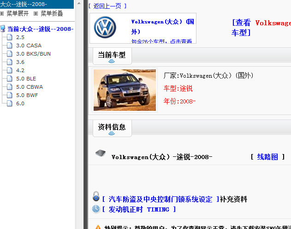Open the 3.0 CASA engine entry
Screen dimensions: 291x229
coord(29,46)
